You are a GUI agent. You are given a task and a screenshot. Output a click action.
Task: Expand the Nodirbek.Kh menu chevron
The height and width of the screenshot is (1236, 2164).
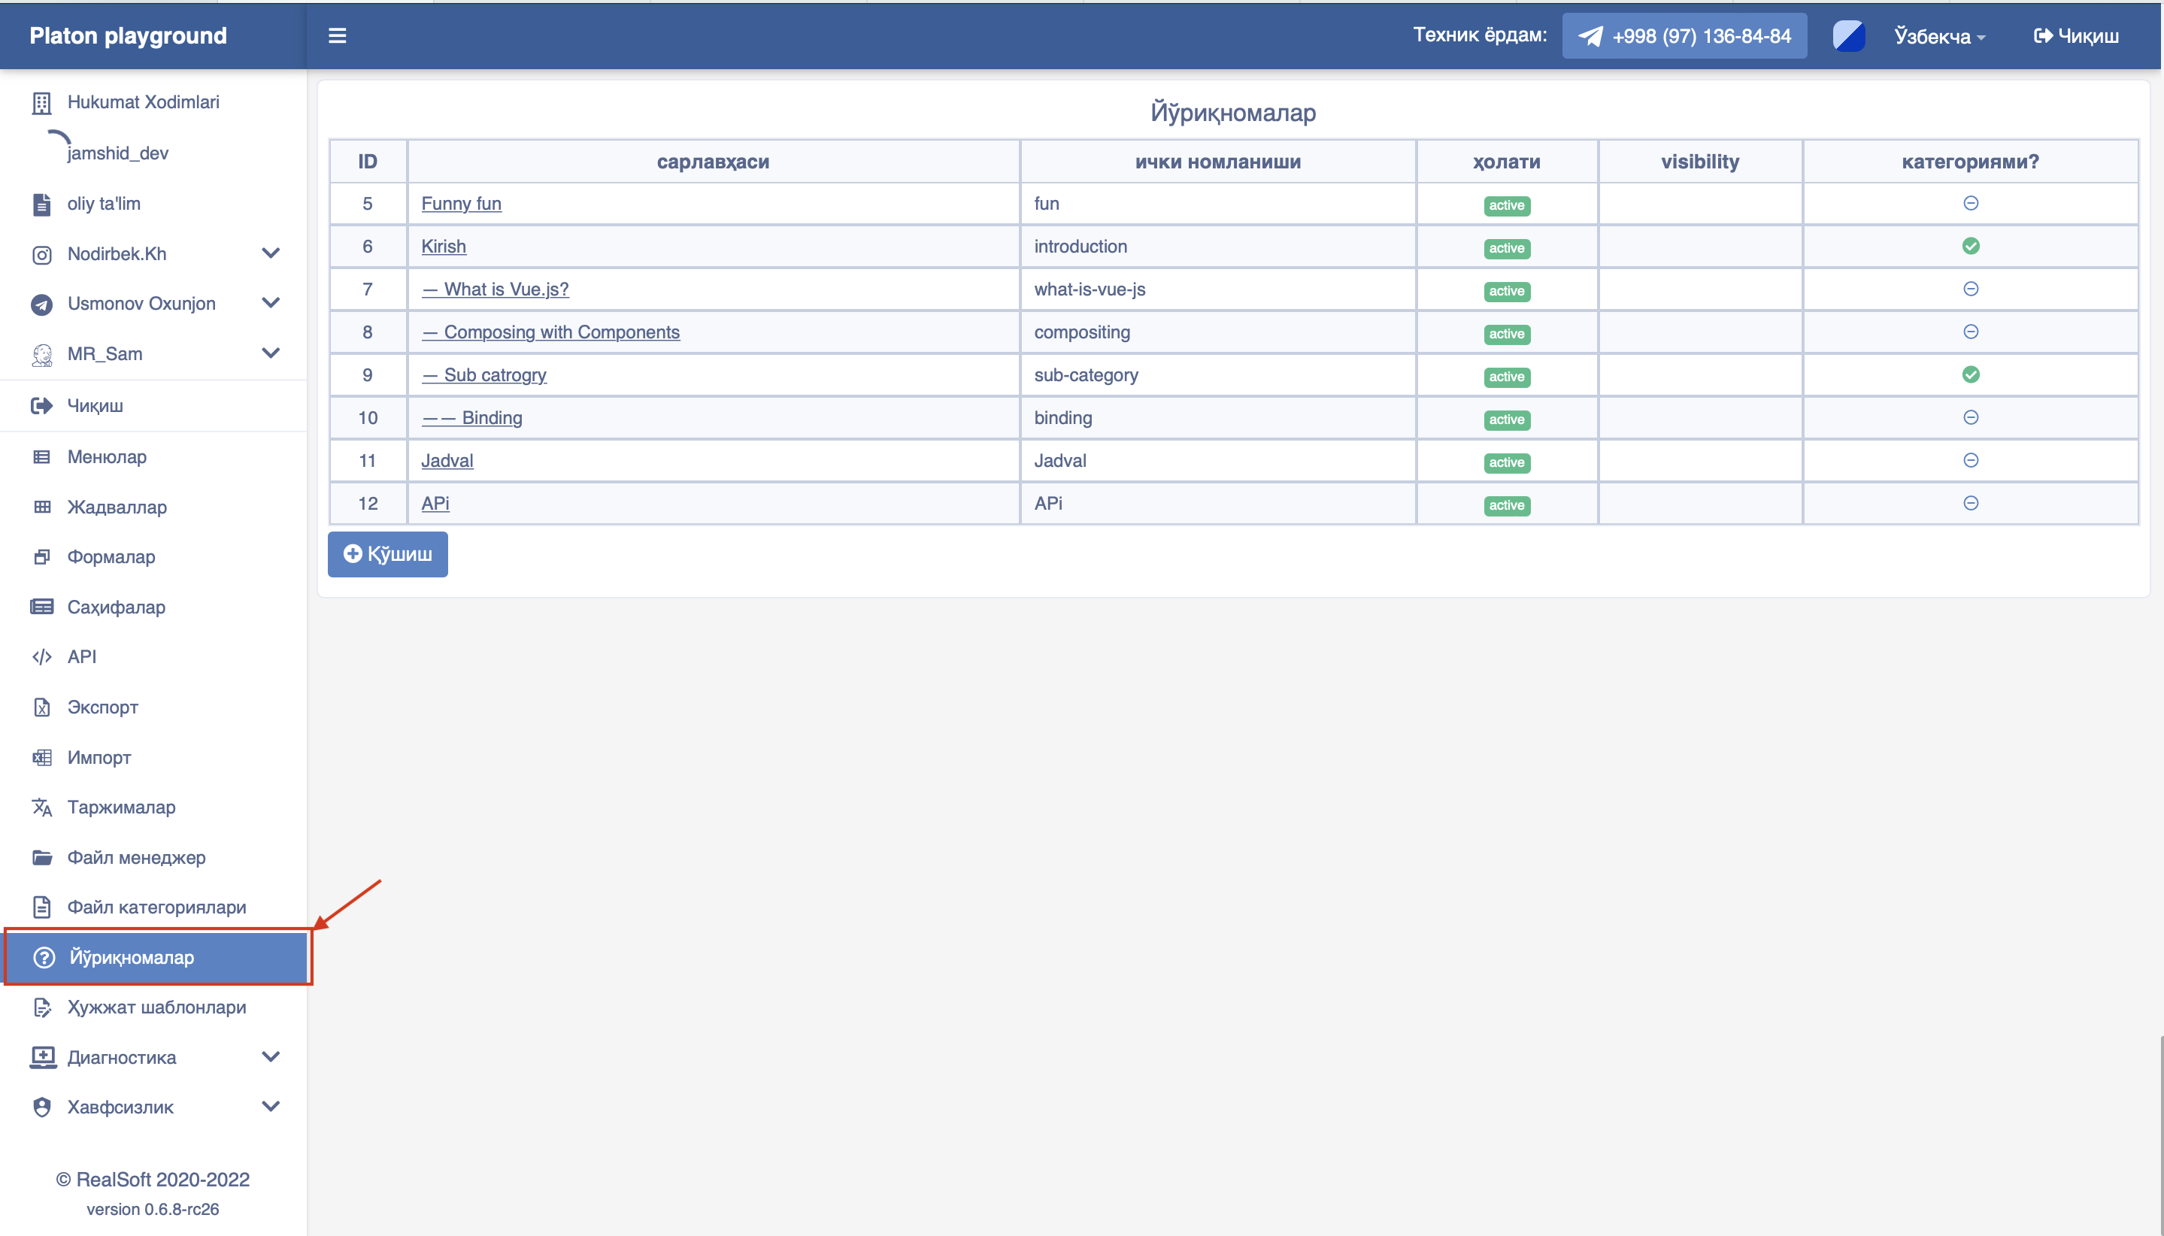click(271, 253)
